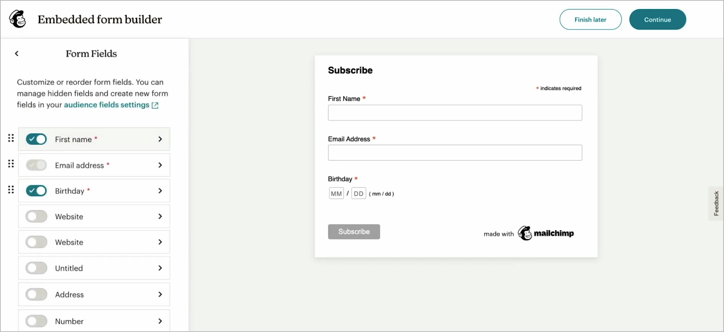
Task: Expand the Address field settings chevron
Action: coord(160,294)
